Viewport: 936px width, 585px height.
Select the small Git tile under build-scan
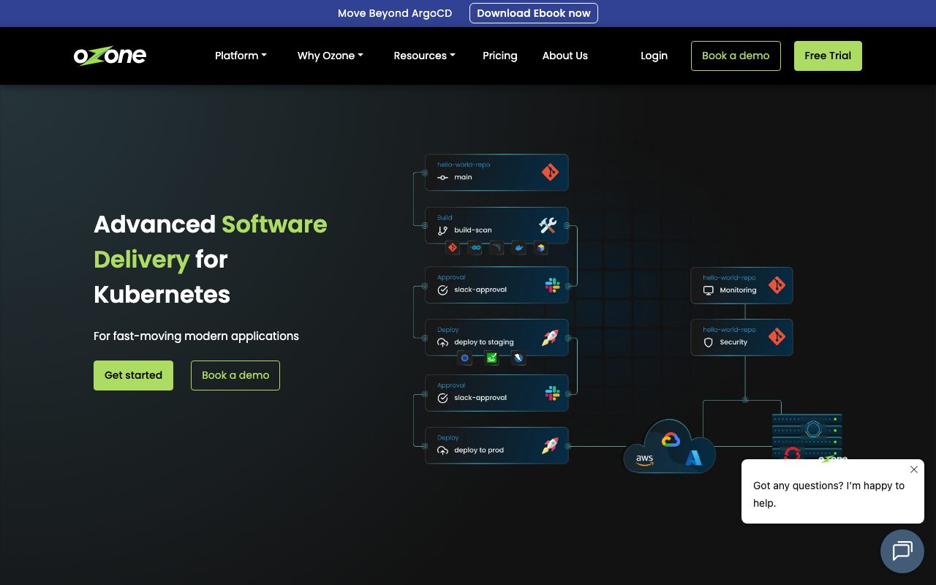tap(453, 248)
